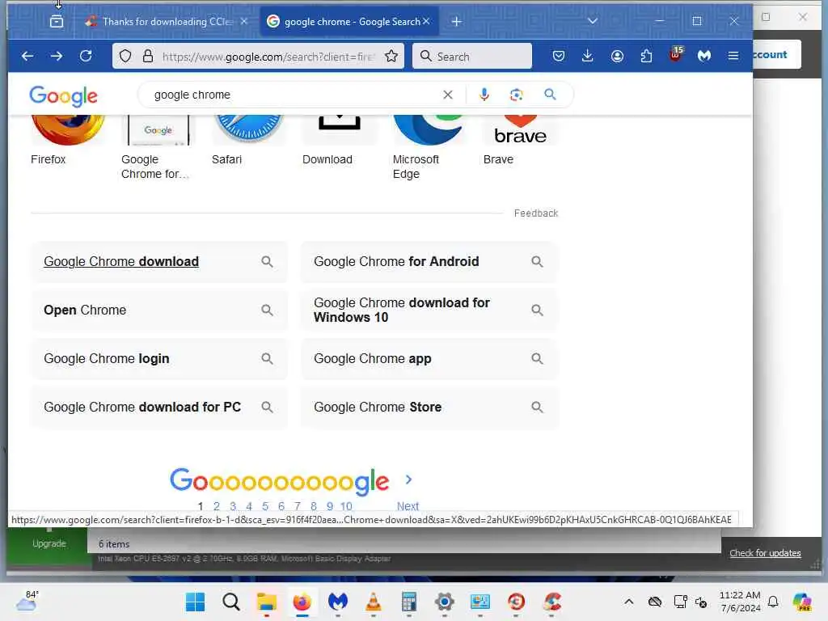This screenshot has width=828, height=621.
Task: Start Google voice search microphone
Action: tap(484, 95)
